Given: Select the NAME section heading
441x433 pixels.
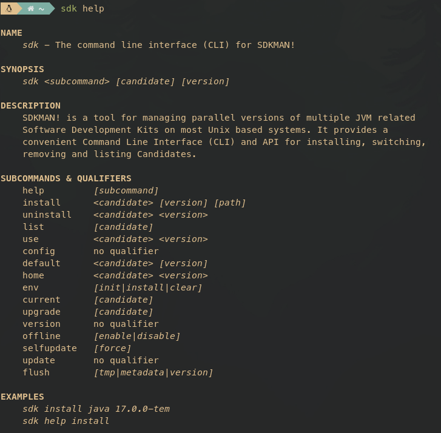Looking at the screenshot, I should point(12,33).
